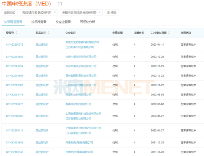Open 杭州中美华东制药 link in CYHS2201855 row
The width and height of the screenshot is (204, 156).
81,57
